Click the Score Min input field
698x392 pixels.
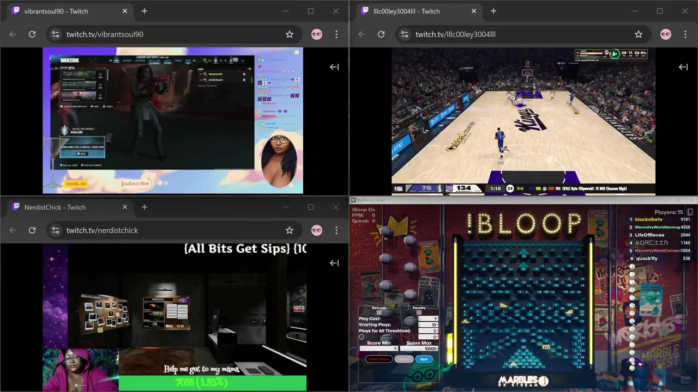pos(379,348)
